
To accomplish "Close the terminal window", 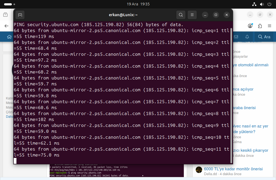I will click(227, 15).
